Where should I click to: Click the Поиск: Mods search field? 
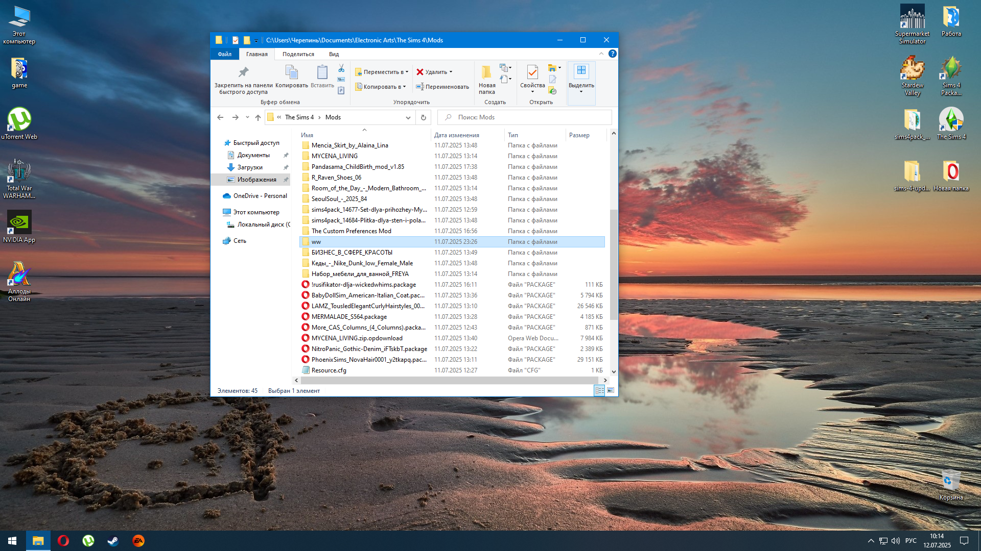point(524,117)
